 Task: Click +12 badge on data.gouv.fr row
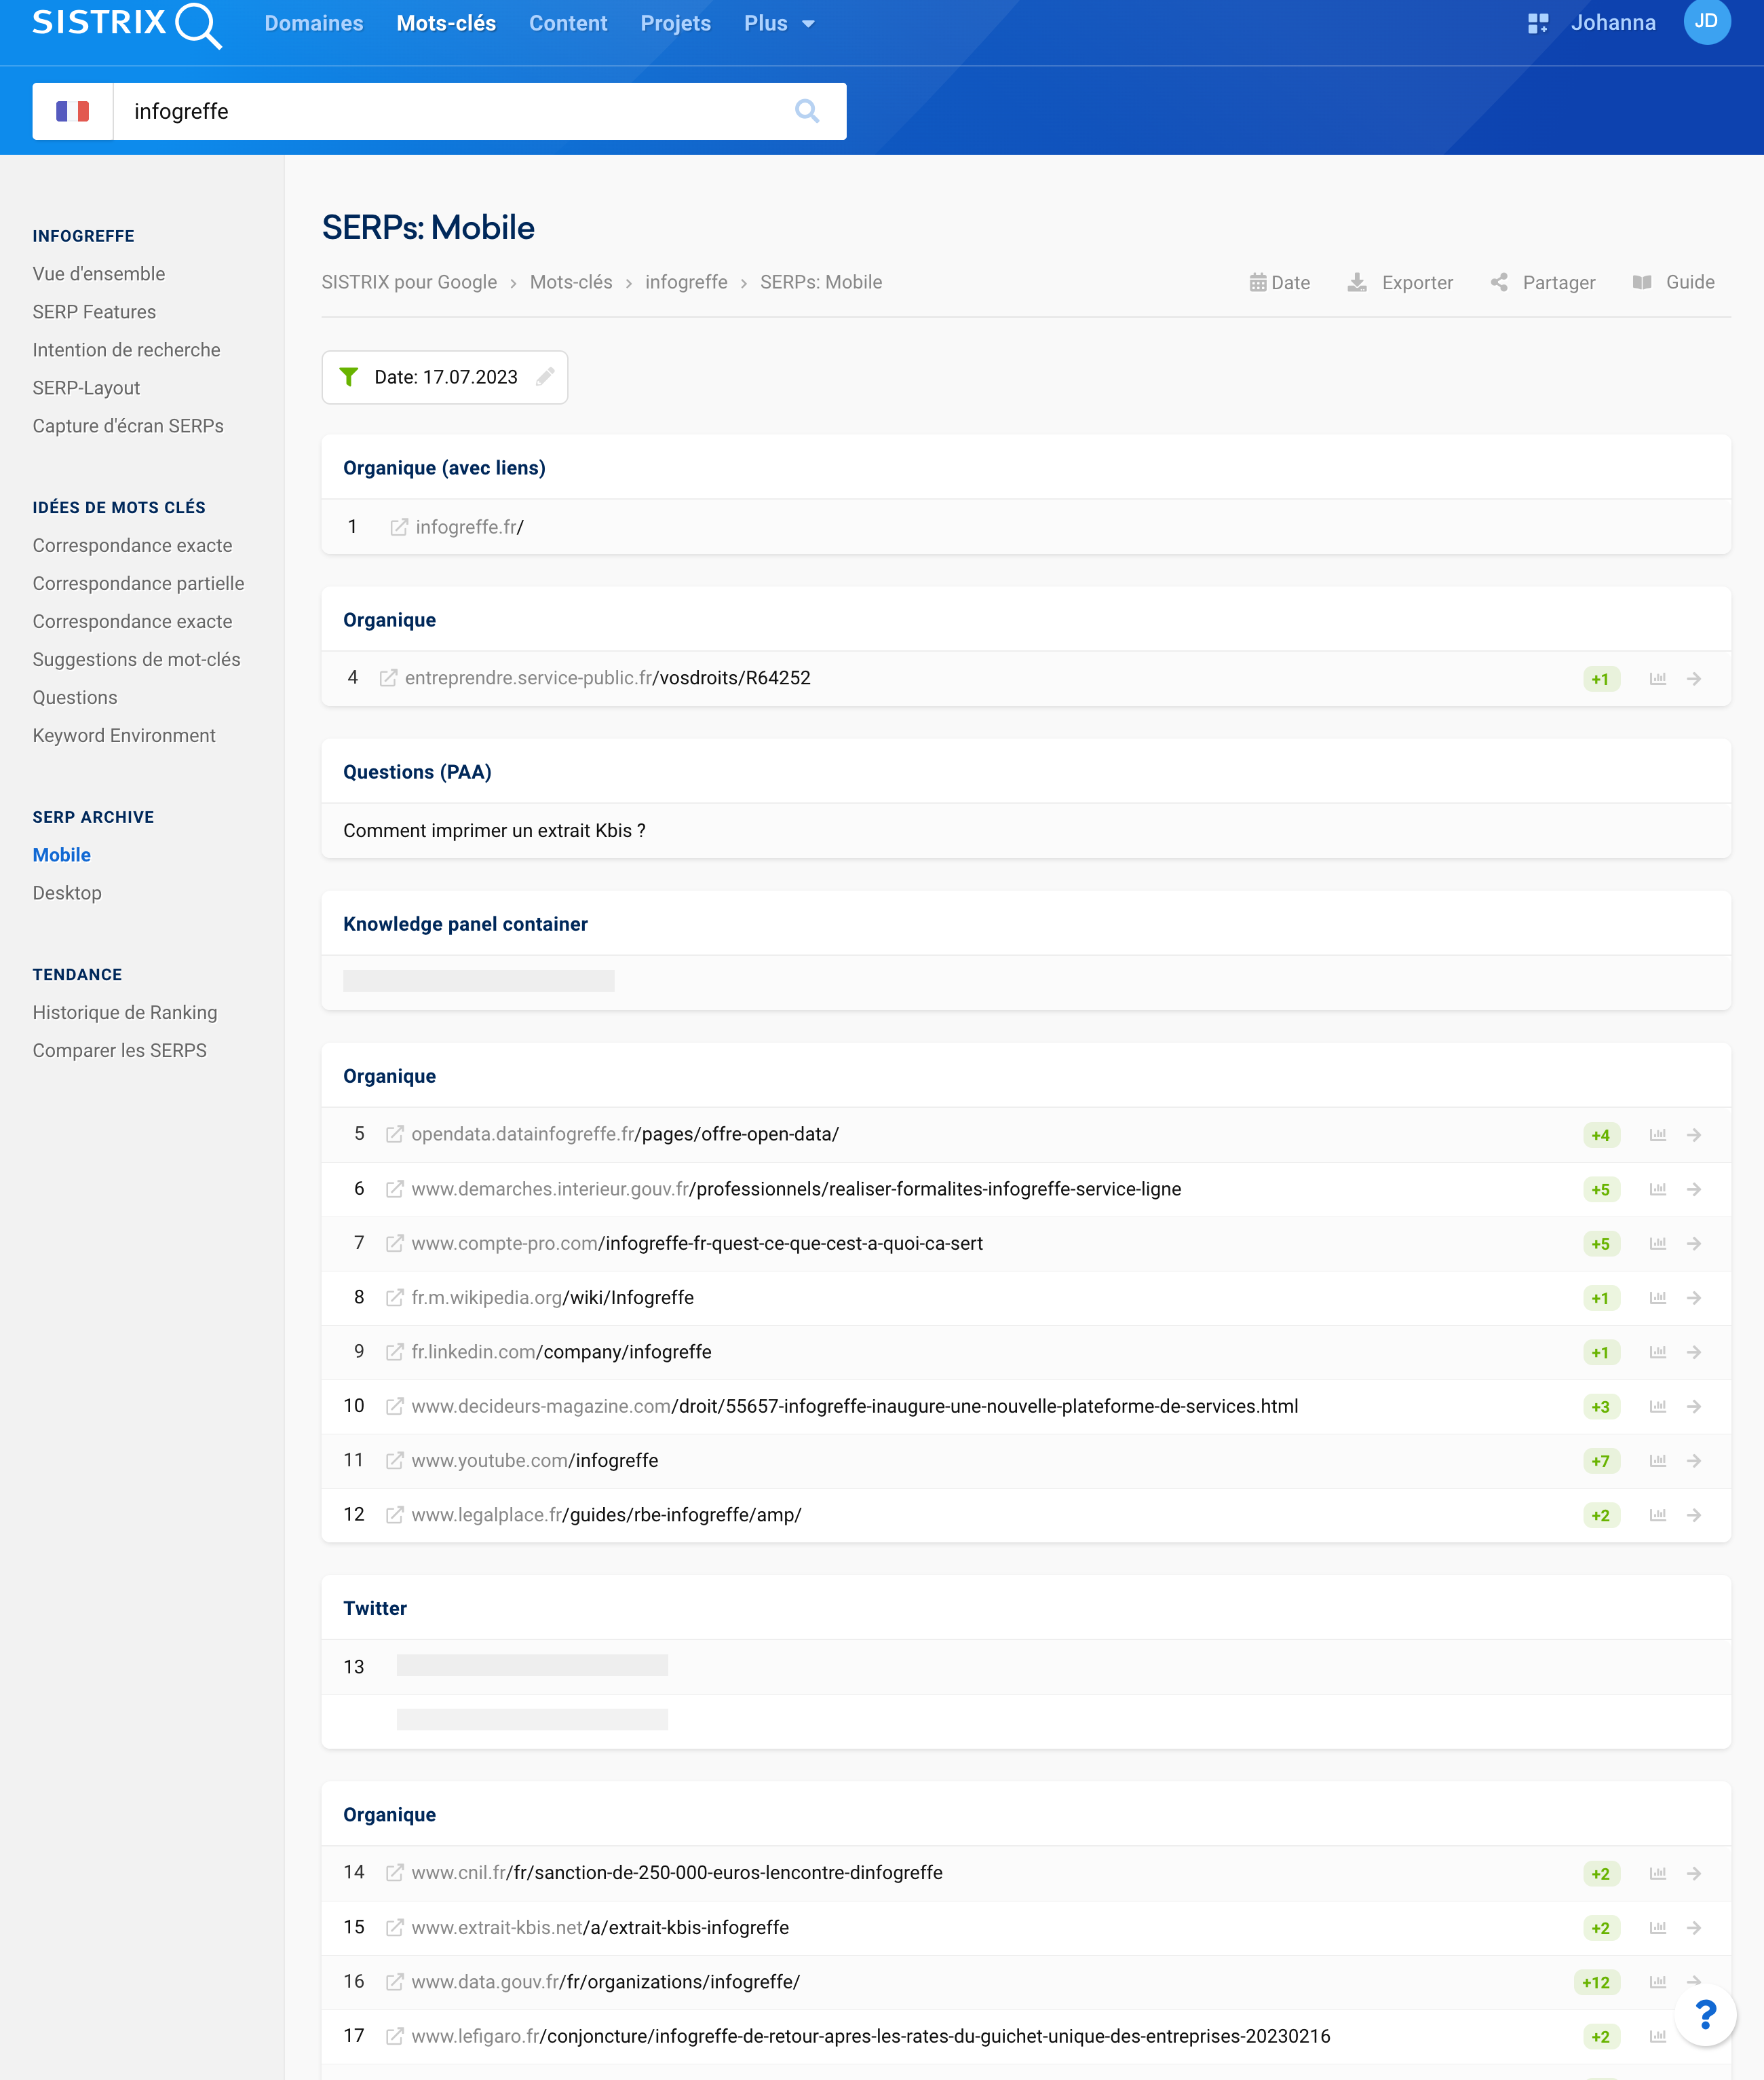point(1596,1983)
